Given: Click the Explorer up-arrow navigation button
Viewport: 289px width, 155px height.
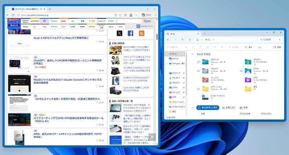Looking at the screenshot, I should pyautogui.click(x=182, y=40).
